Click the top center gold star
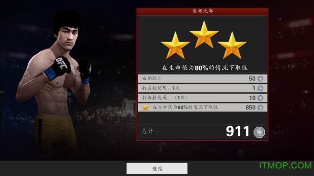Viewport: 314px width, 176px height. click(204, 35)
